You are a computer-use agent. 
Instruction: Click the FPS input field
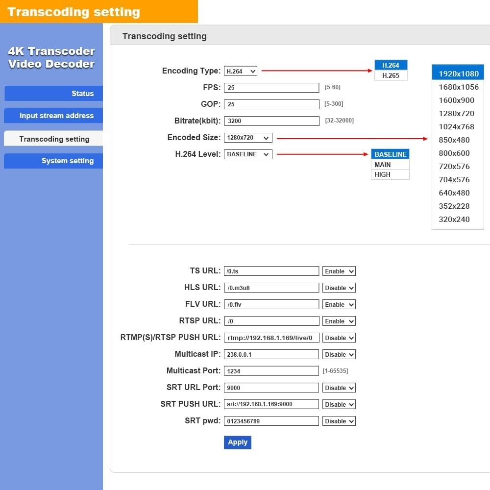coord(271,88)
